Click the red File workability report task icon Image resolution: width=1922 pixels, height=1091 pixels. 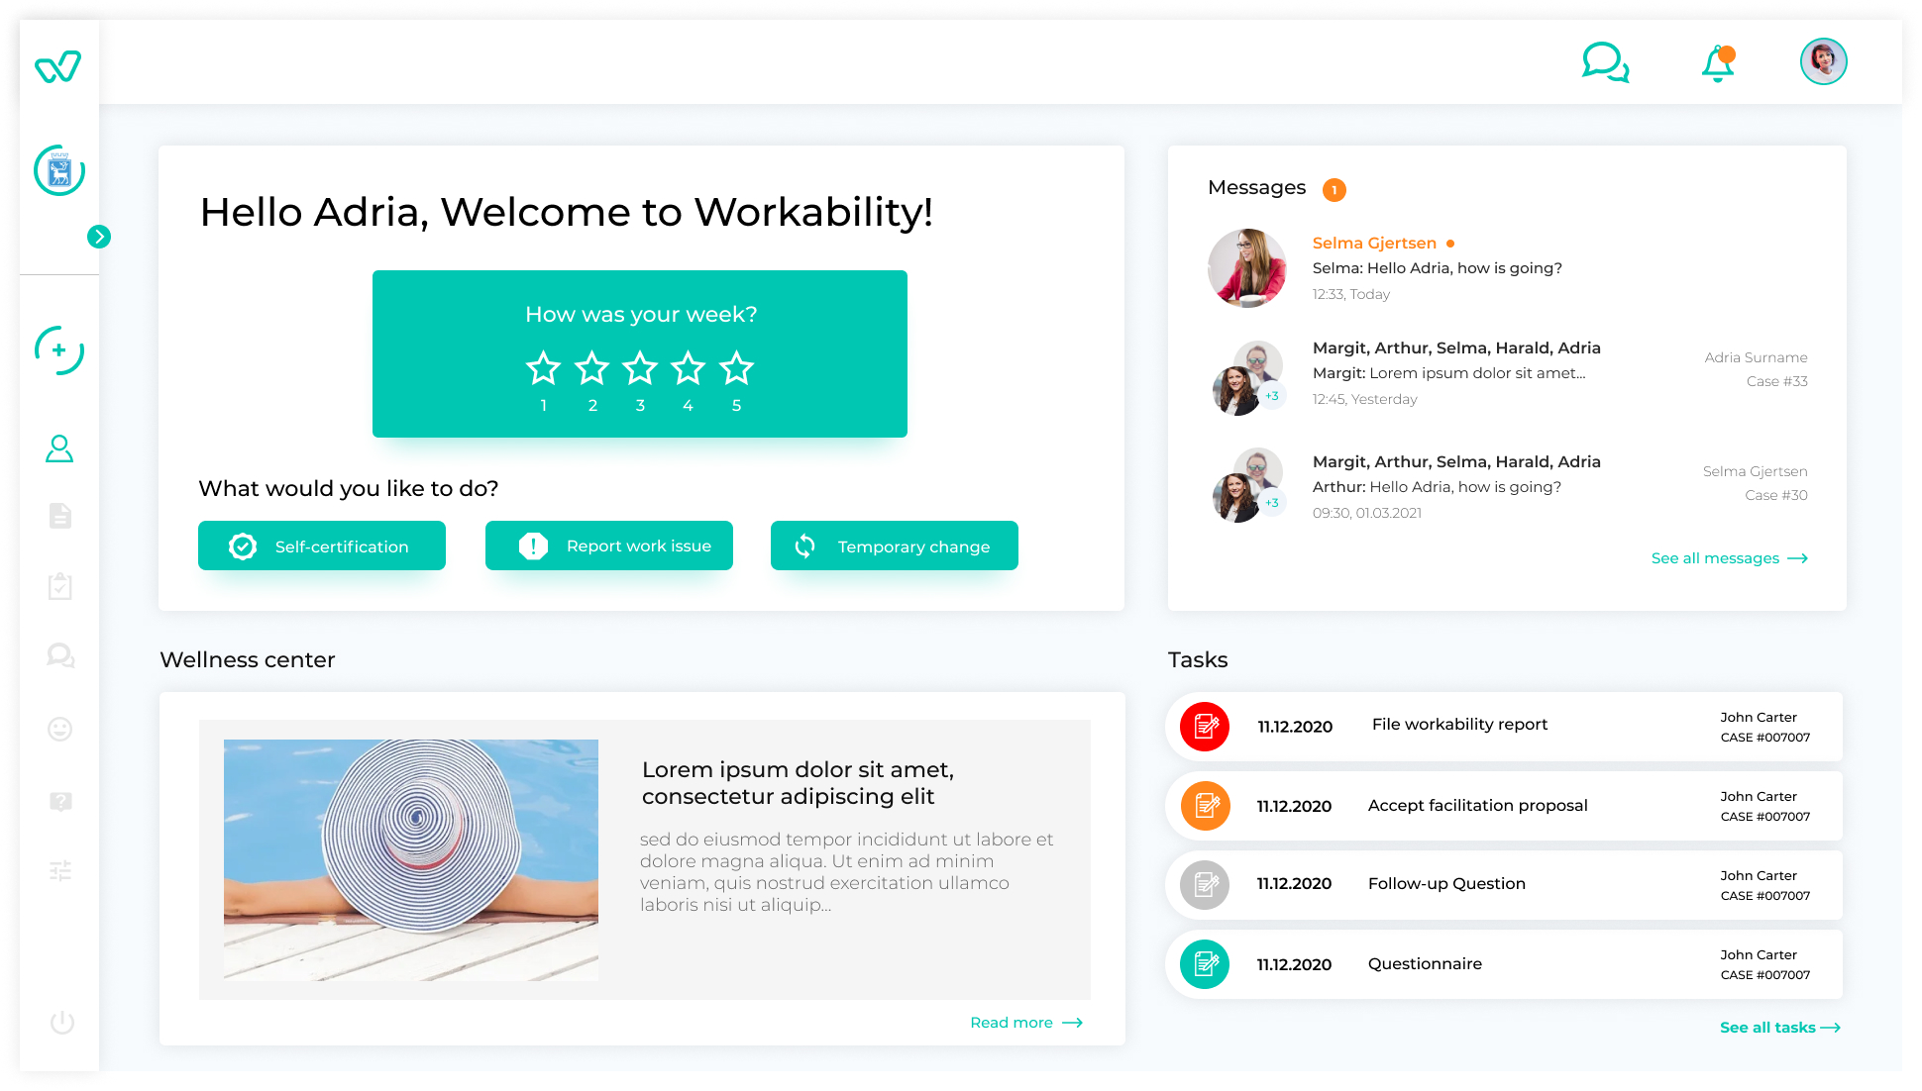[1205, 727]
